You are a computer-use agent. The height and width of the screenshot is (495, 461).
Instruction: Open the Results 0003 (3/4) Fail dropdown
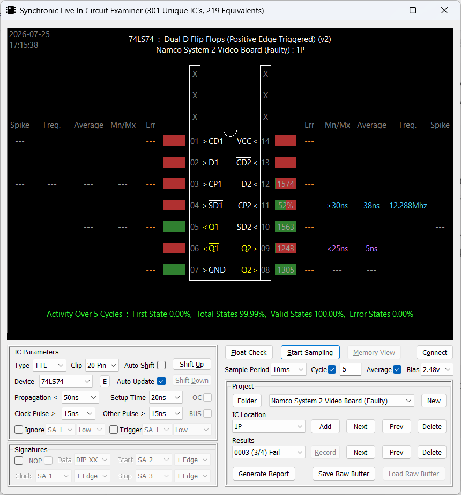269,453
